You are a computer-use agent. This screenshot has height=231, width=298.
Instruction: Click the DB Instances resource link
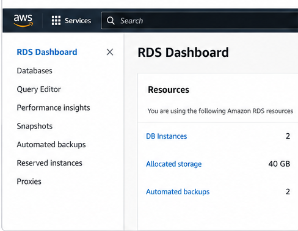coord(167,136)
